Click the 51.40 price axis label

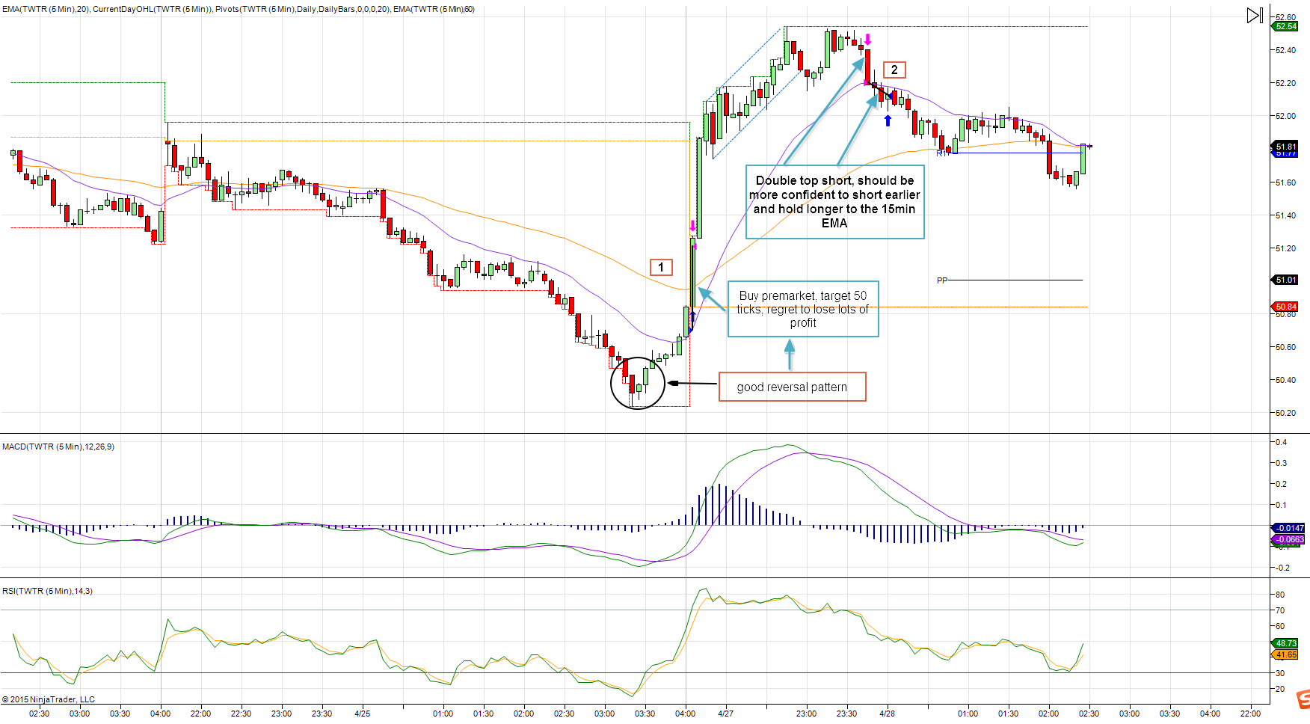1286,215
